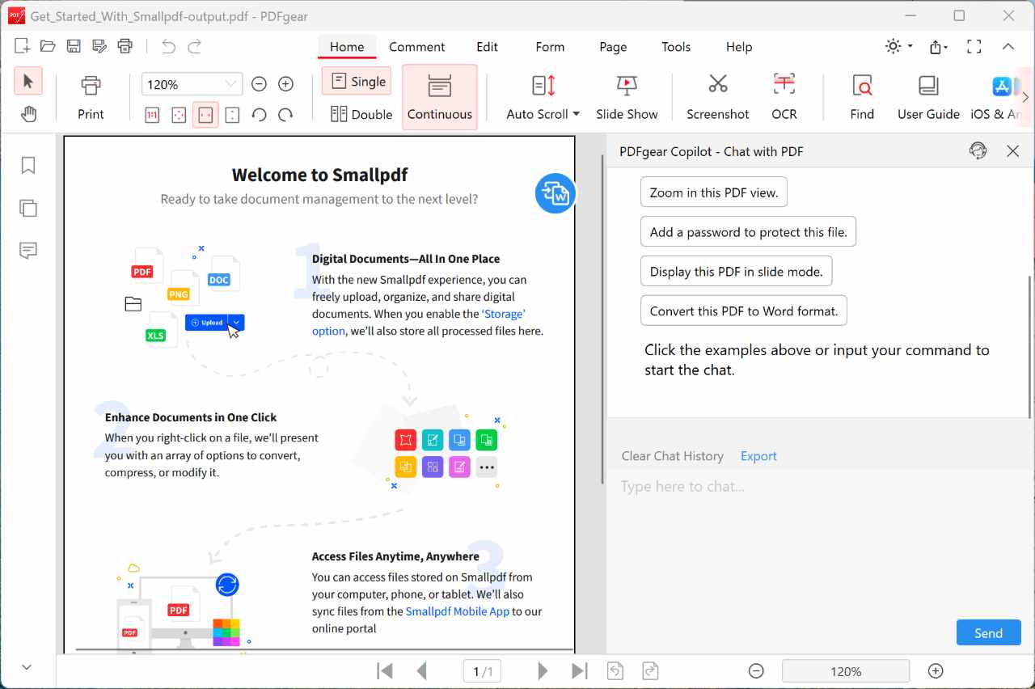Image resolution: width=1035 pixels, height=689 pixels.
Task: Select the Page tab
Action: (613, 47)
